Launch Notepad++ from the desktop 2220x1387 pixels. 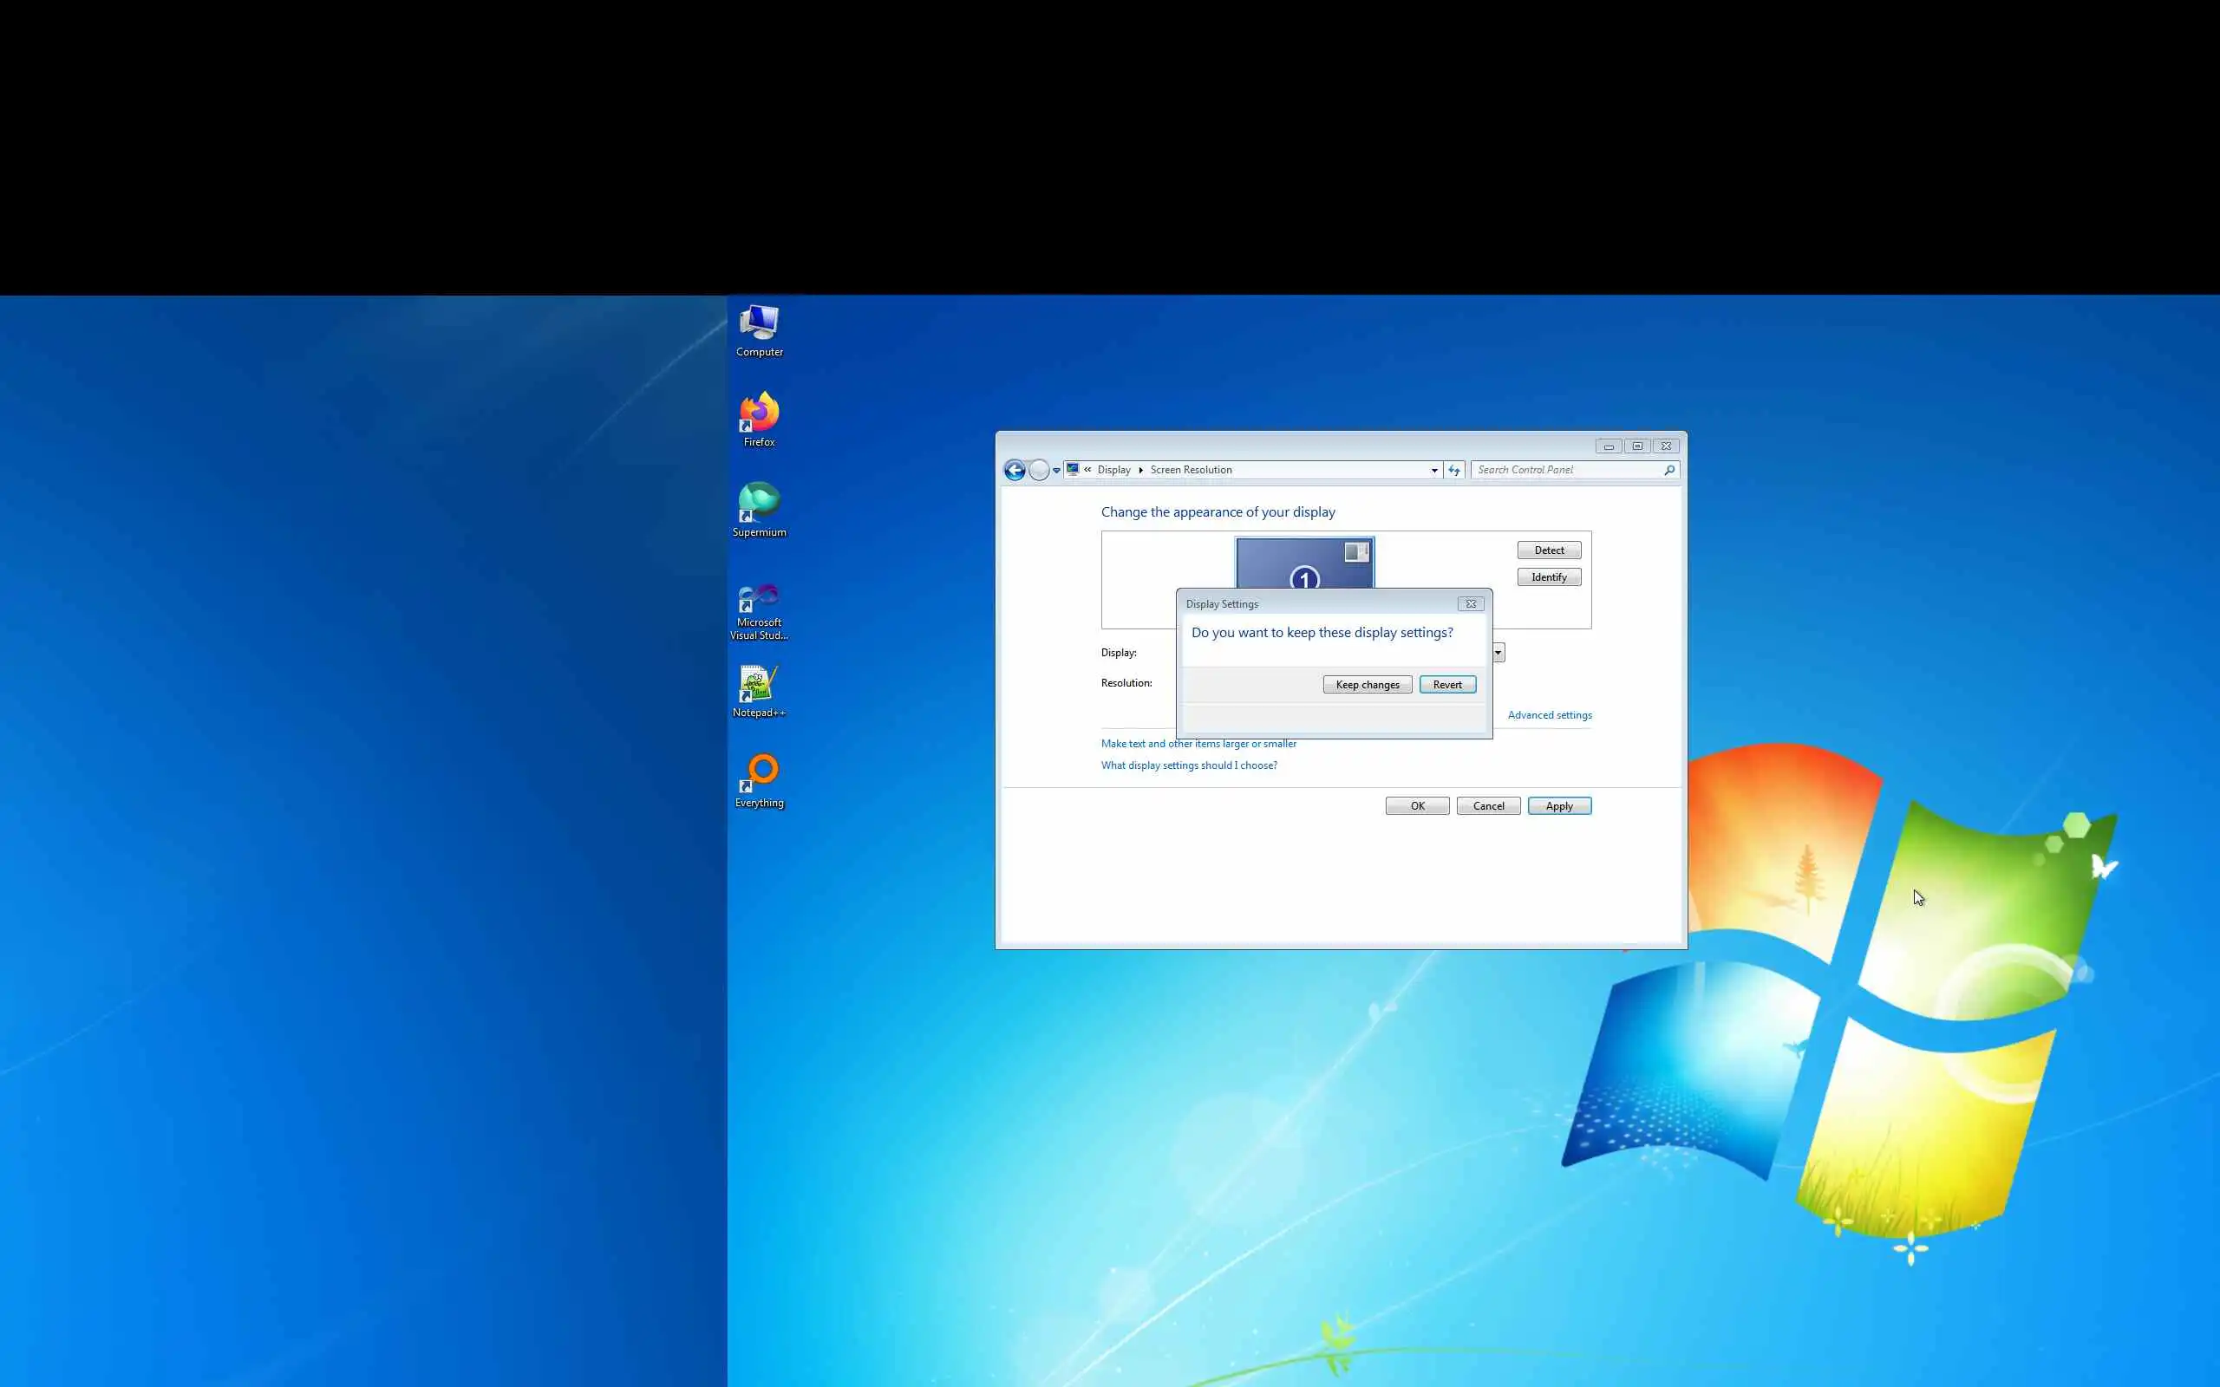[759, 689]
